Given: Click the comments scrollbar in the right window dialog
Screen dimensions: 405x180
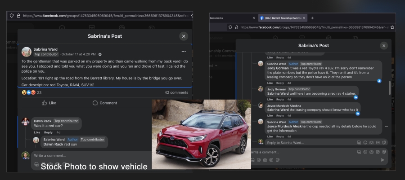Looking at the screenshot, I should coord(390,88).
